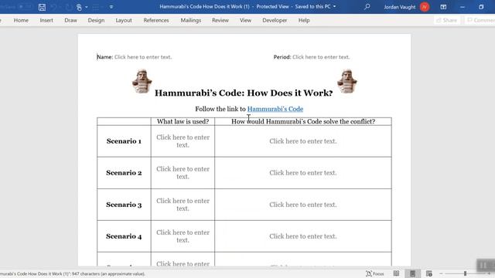Image resolution: width=495 pixels, height=278 pixels.
Task: Click the Save icon in the title bar
Action: pos(42,7)
